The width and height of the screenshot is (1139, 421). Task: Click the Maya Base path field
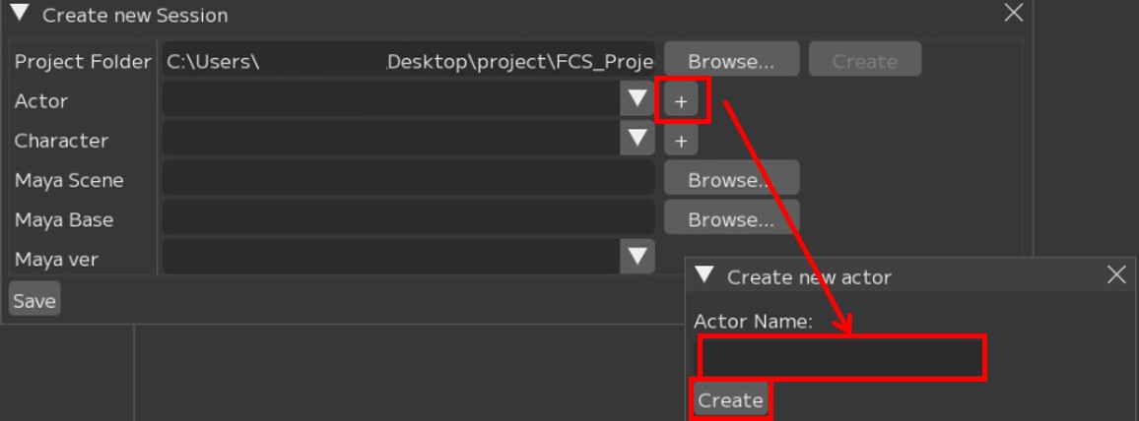click(x=408, y=219)
